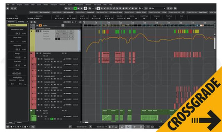The image size is (222, 132).
Task: Click the Audio Inputs Not Connected status
Action: (40, 12)
